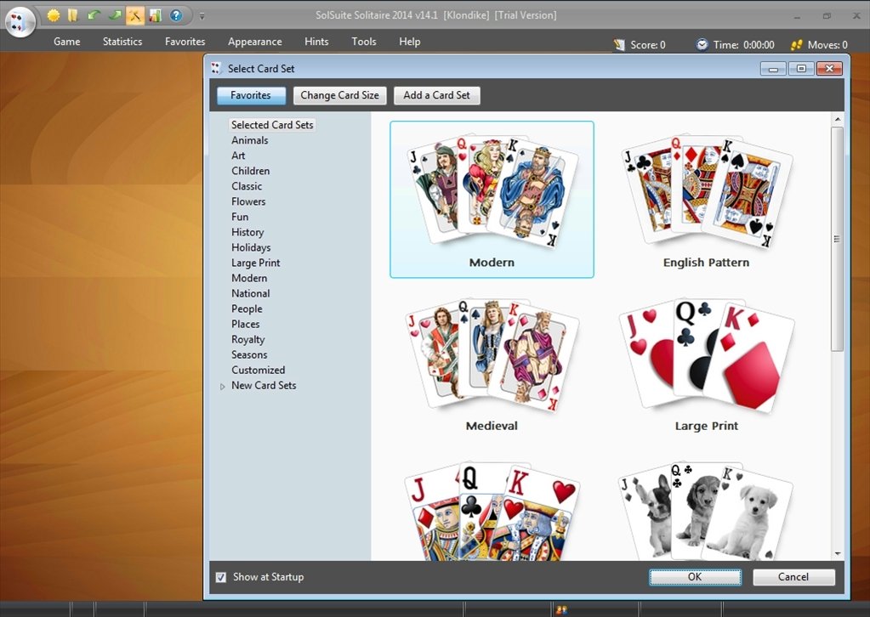Select the Modern category in the list
Screen dimensions: 870x617
249,278
